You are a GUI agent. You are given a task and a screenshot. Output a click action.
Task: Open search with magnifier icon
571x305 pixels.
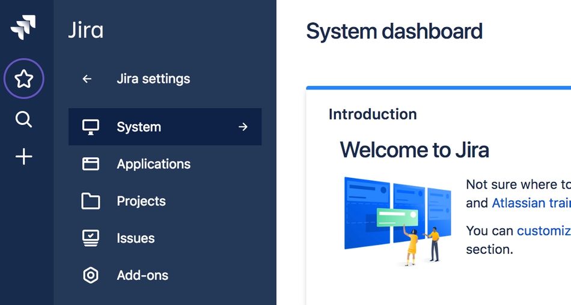23,119
